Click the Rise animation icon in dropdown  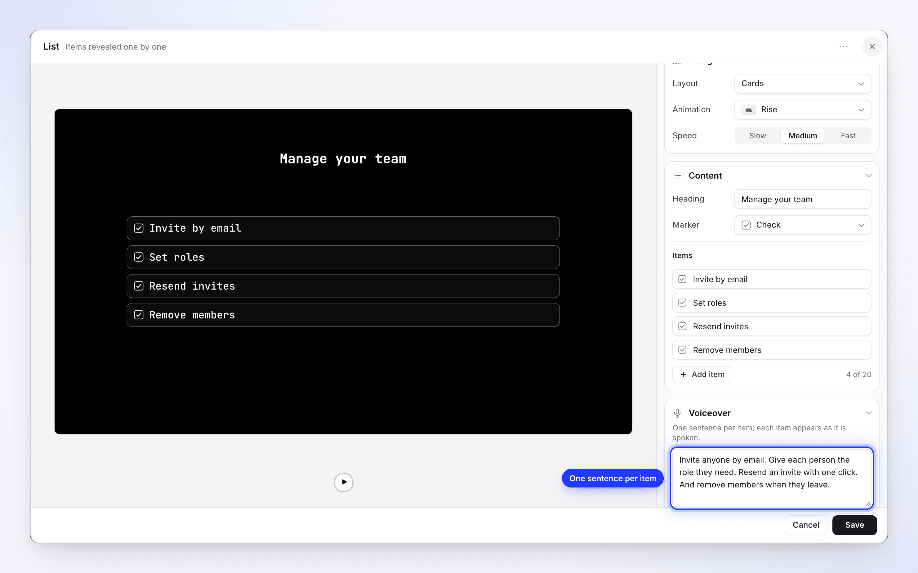(x=749, y=110)
